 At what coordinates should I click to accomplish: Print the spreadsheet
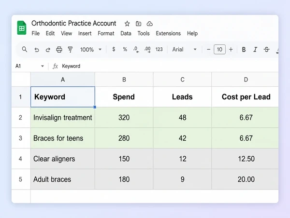[59, 50]
